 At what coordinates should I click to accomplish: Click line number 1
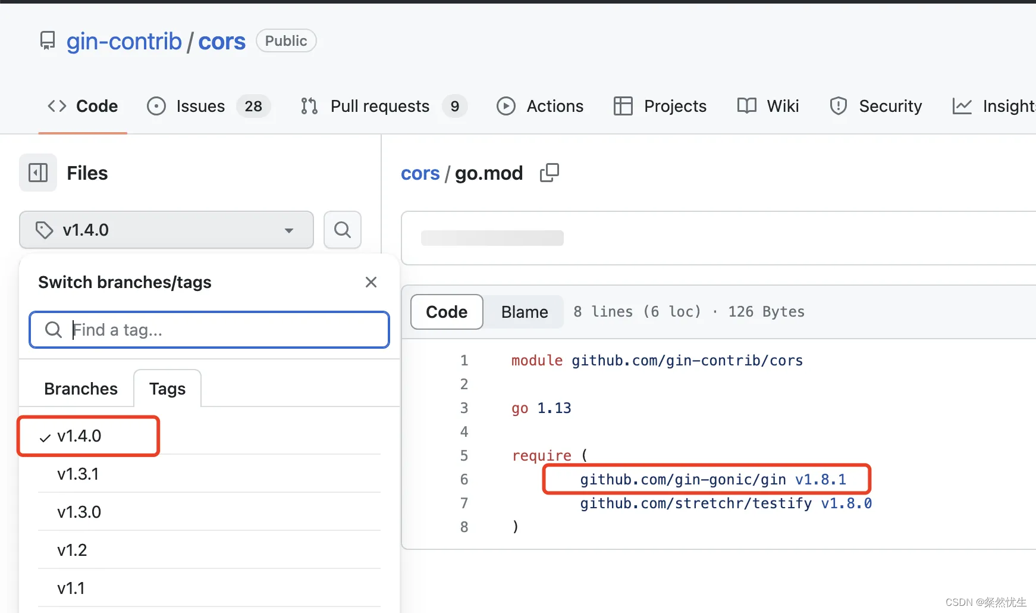coord(464,361)
